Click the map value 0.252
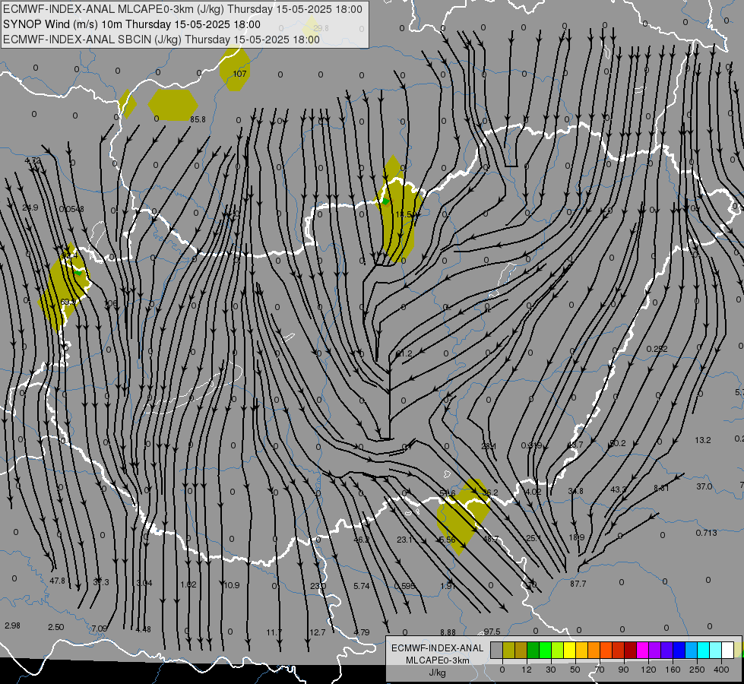Viewport: 744px width, 684px height. [x=657, y=349]
